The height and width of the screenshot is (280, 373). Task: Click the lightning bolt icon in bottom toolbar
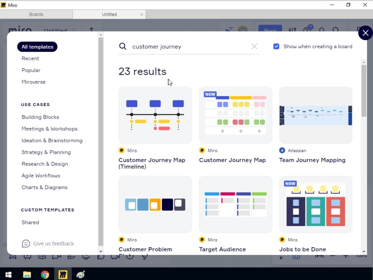[145, 257]
